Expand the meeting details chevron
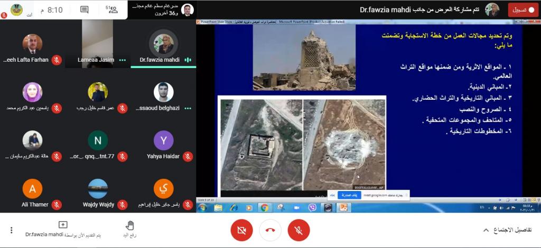 pyautogui.click(x=486, y=231)
